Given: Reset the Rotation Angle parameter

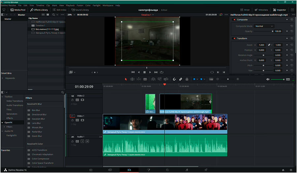Looking at the screenshot, I should tap(292, 55).
